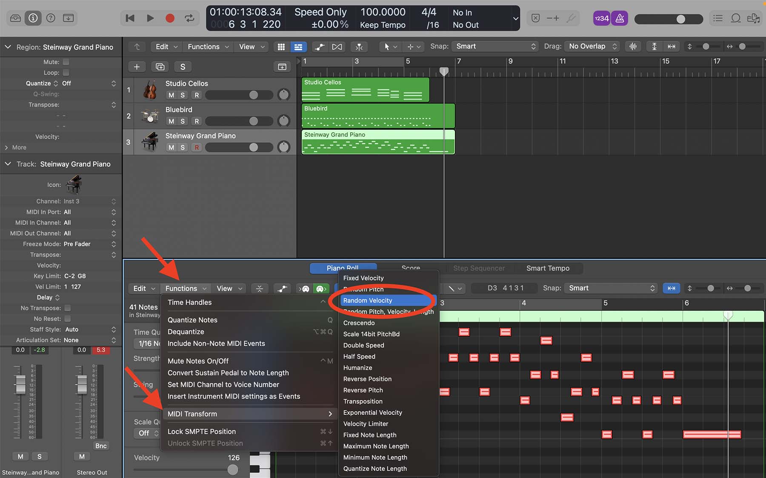Click the grand piano icon in Track inspector
Screen dimensions: 766x478
74,185
